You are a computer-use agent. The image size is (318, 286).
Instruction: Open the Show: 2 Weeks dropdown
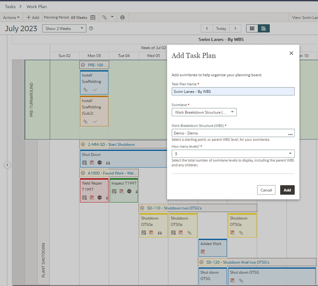point(64,29)
